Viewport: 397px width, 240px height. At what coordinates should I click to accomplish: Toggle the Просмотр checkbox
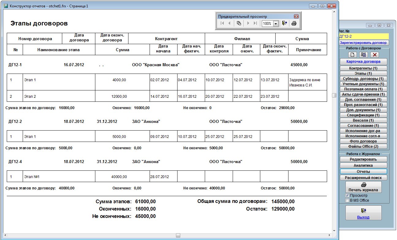pyautogui.click(x=347, y=196)
